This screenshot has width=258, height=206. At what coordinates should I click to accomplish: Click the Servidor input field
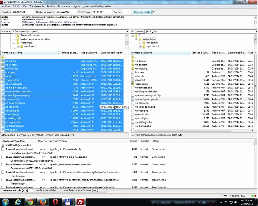point(23,12)
